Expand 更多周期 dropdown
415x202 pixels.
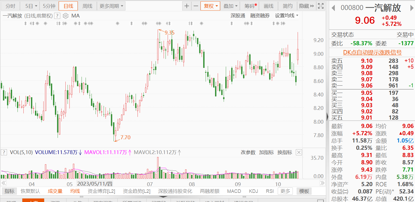pos(111,6)
